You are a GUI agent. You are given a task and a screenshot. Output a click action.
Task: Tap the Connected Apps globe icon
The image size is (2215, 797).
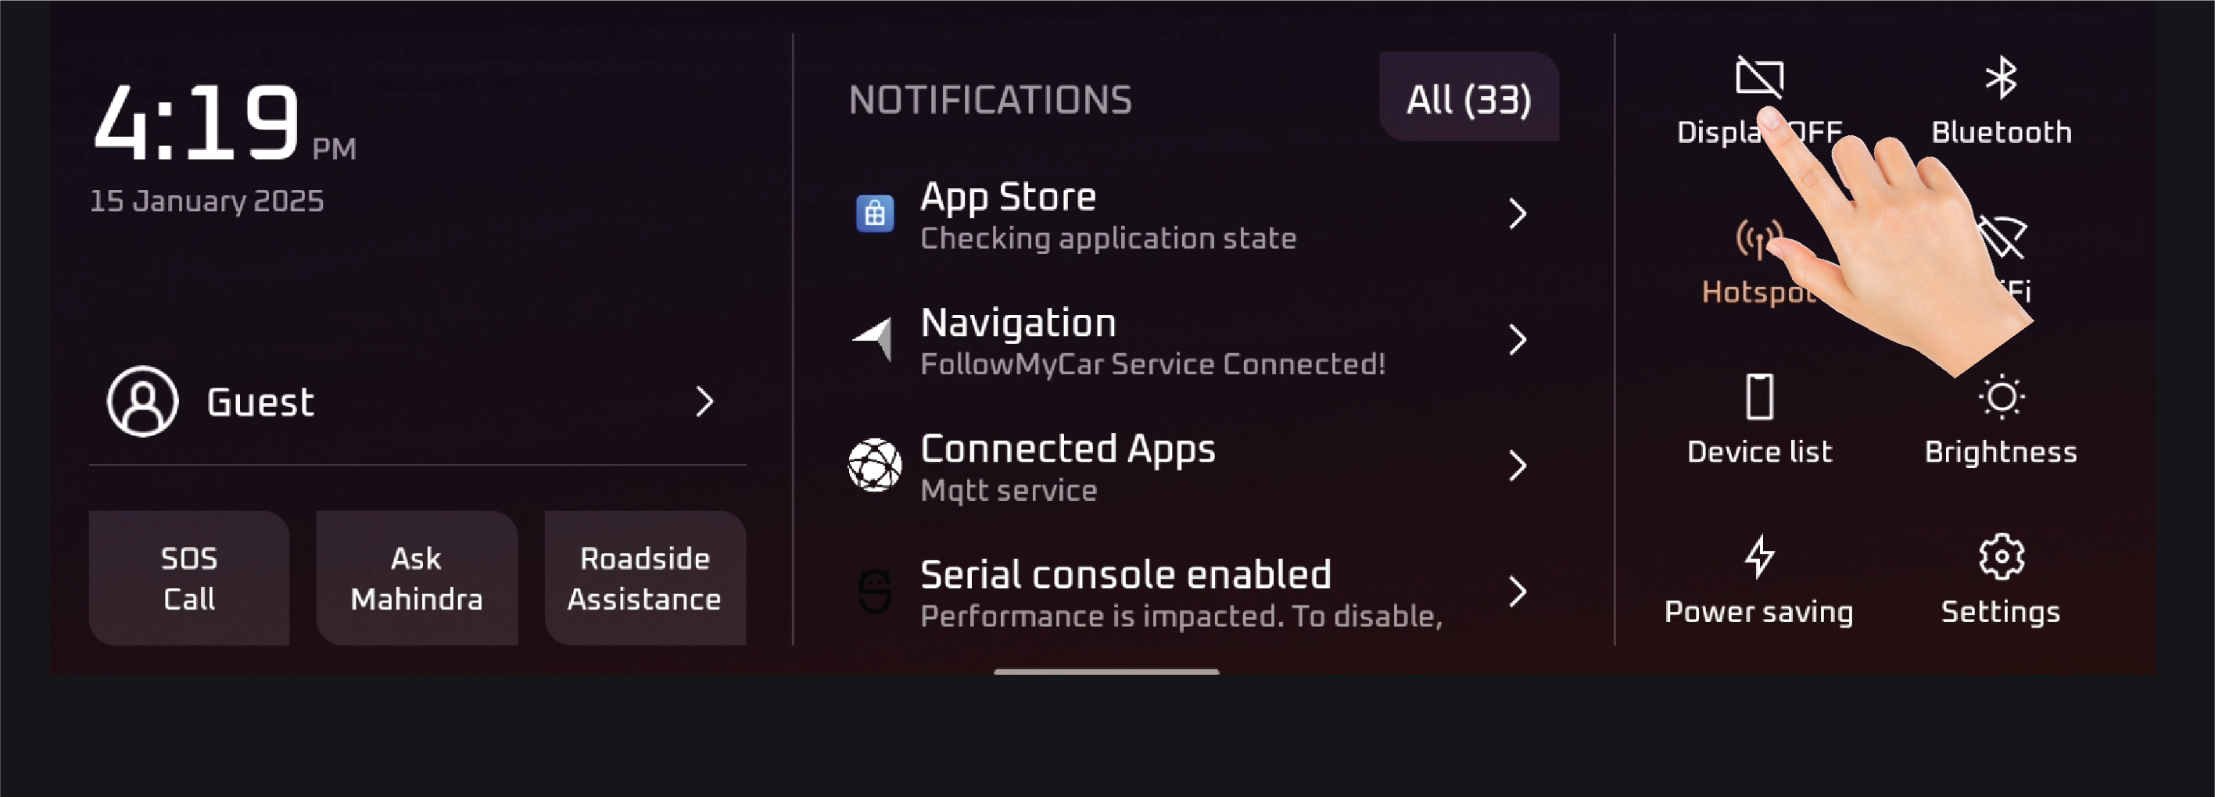point(874,465)
